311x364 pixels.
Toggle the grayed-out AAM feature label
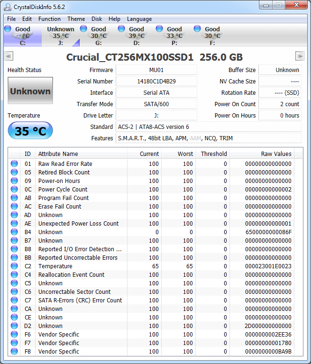pyautogui.click(x=195, y=138)
